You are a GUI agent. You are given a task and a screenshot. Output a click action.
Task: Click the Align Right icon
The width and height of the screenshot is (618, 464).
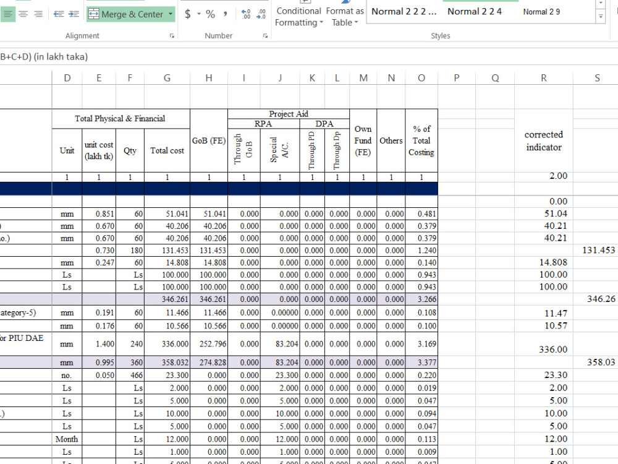tap(38, 14)
